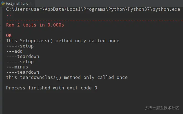The image size is (183, 114).
Task: Click the "---minus" output line
Action: tap(17, 67)
